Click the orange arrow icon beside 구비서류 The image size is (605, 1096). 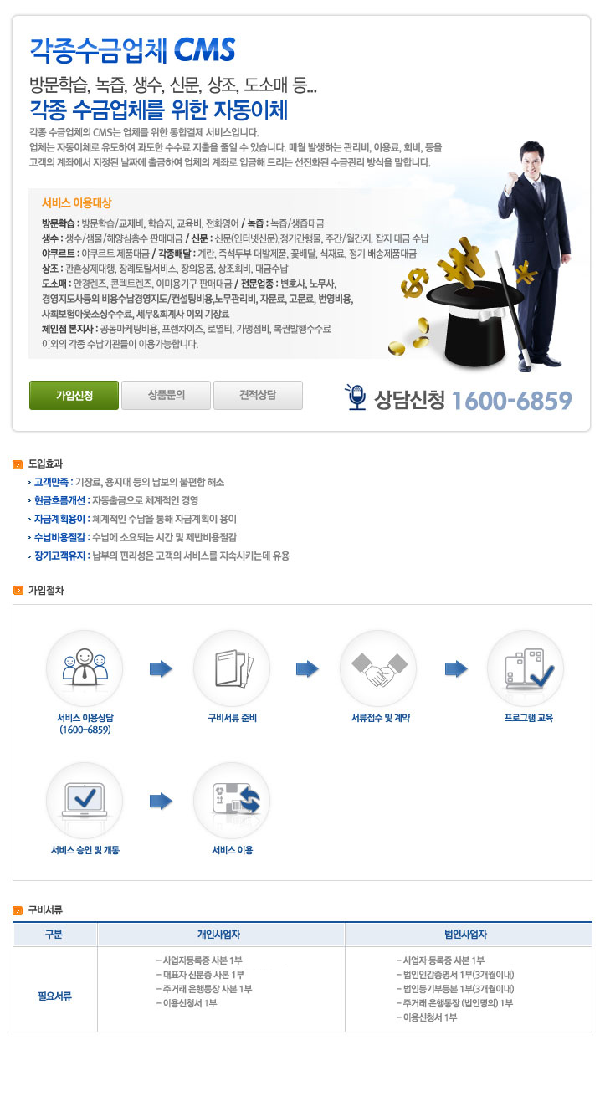tap(18, 909)
